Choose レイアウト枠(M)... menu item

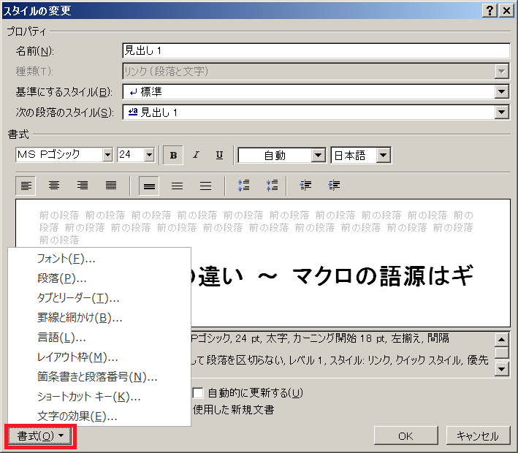tap(99, 357)
